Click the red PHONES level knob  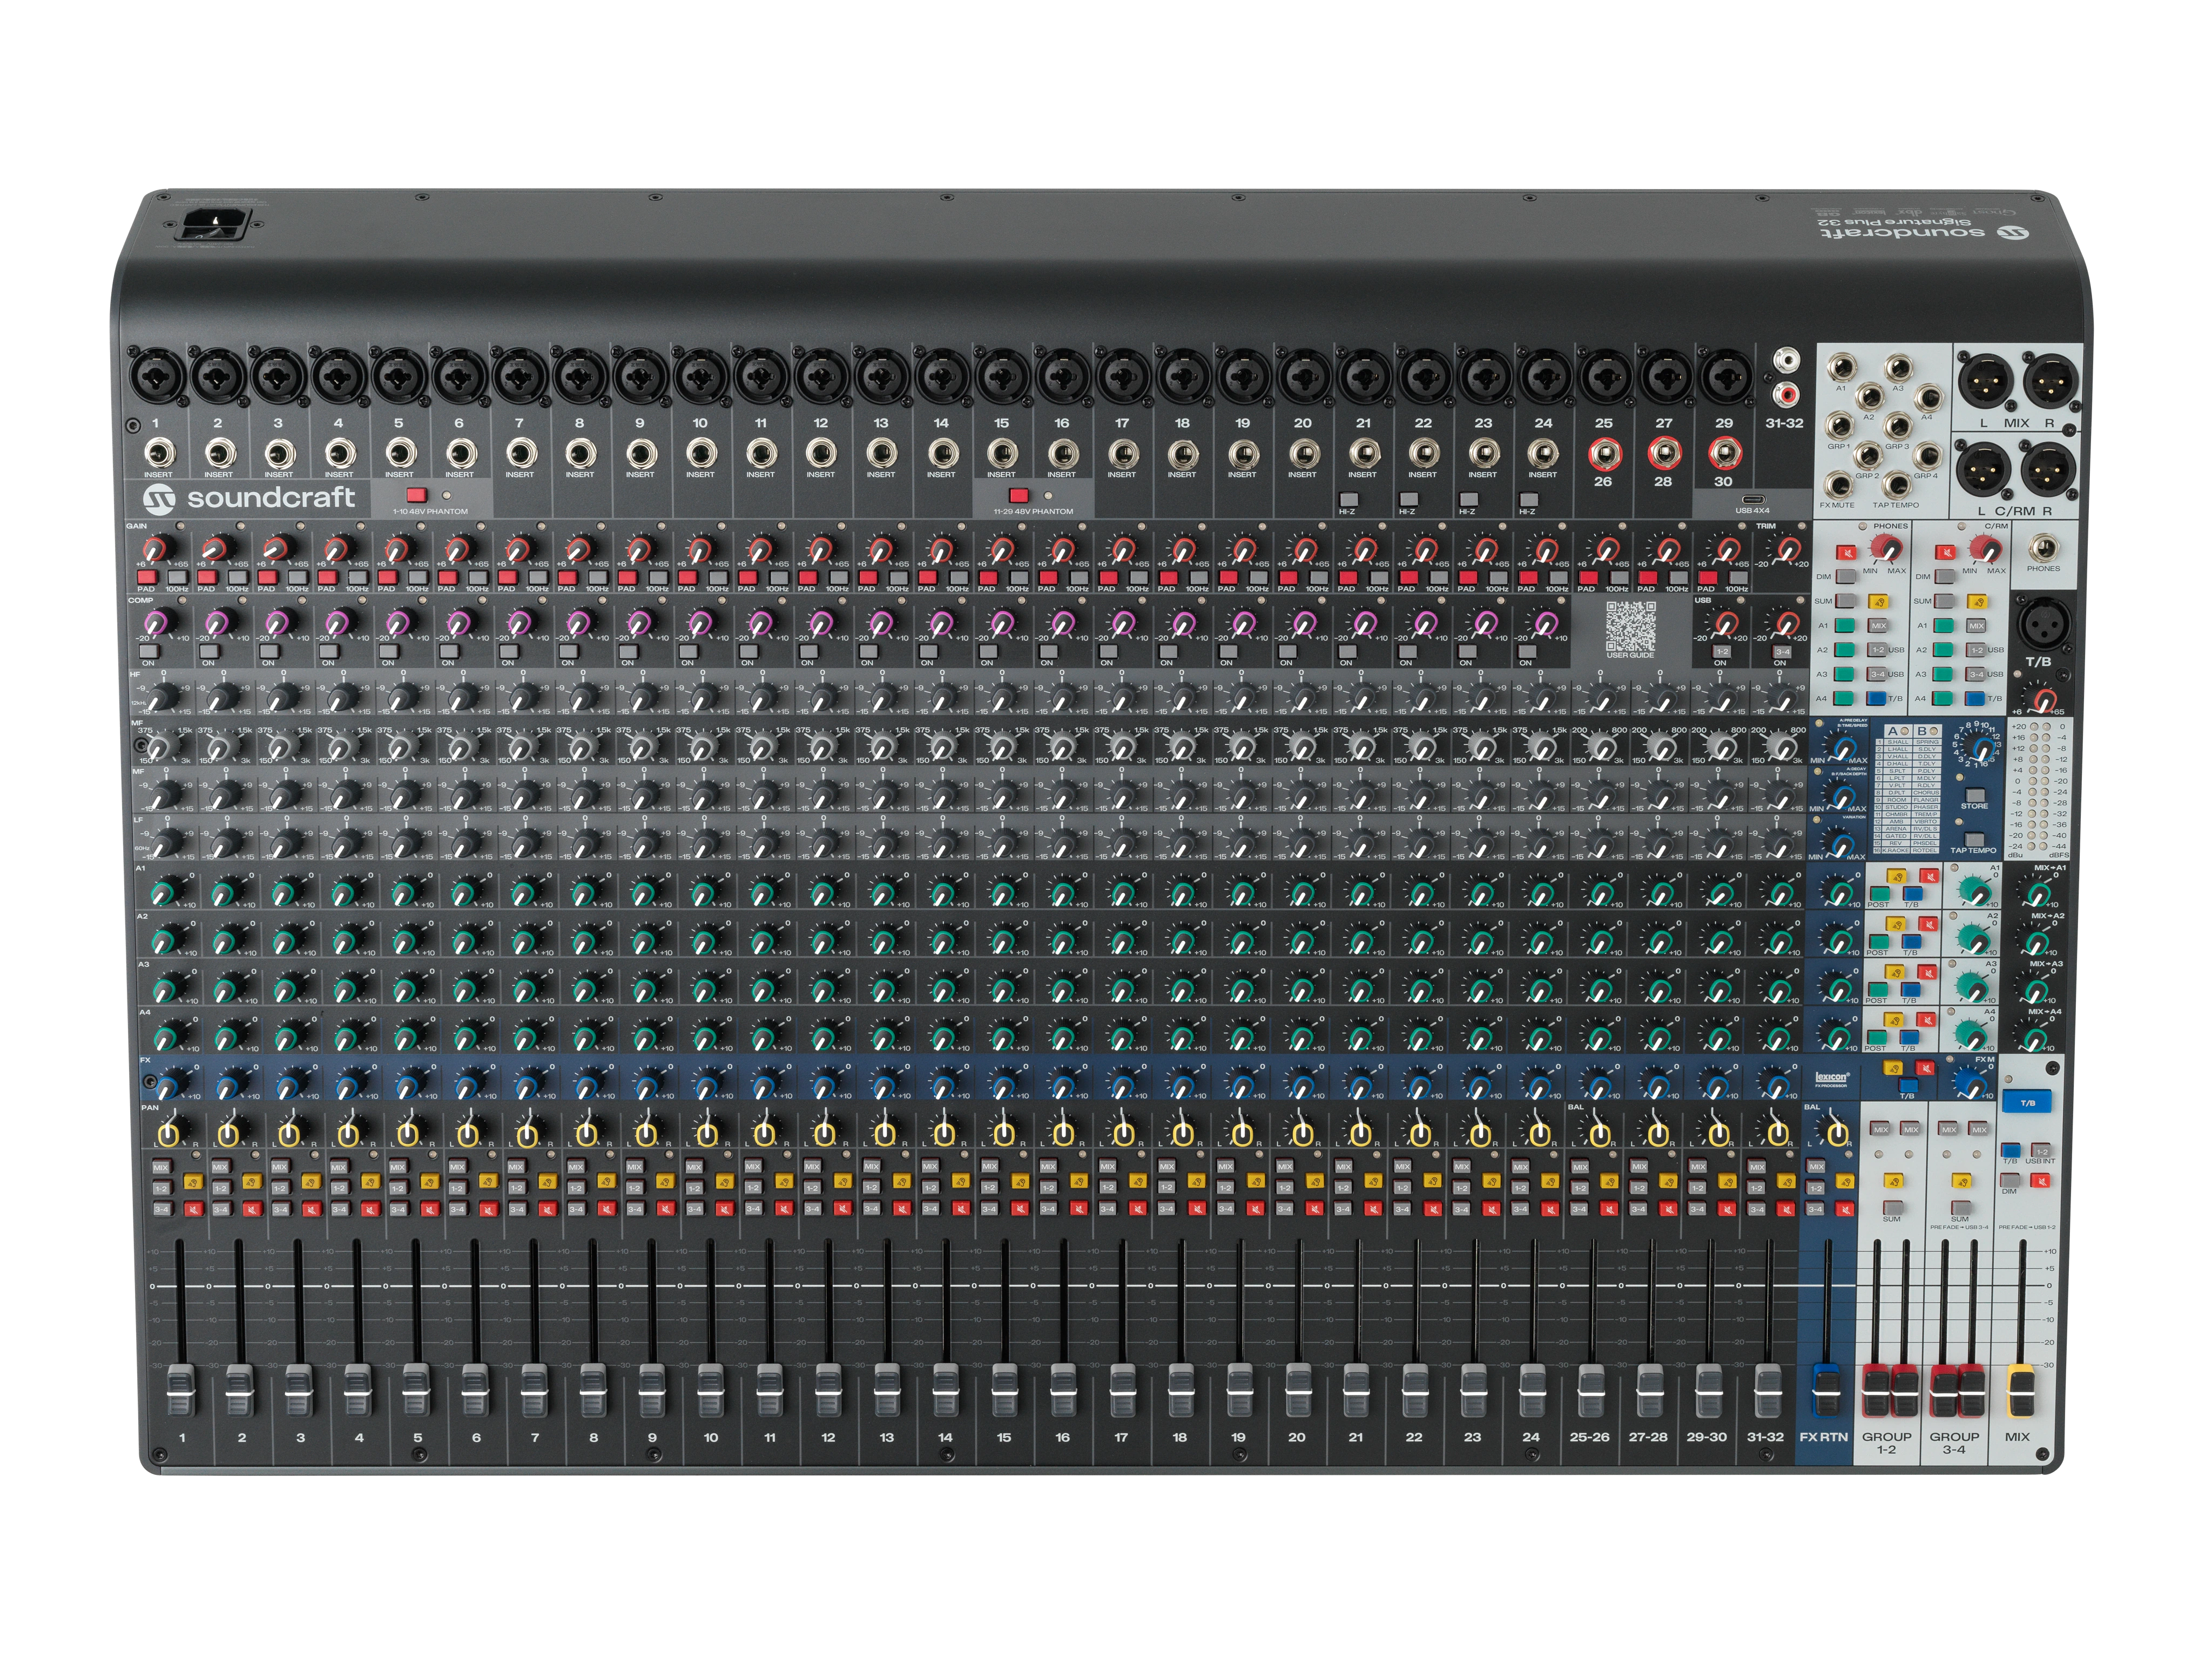[1887, 549]
